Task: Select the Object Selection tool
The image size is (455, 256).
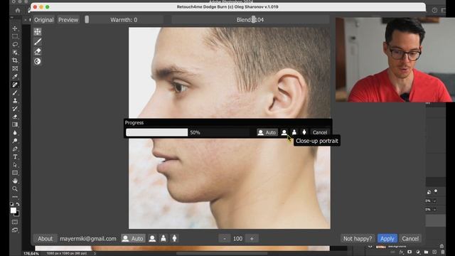Action: tap(15, 53)
